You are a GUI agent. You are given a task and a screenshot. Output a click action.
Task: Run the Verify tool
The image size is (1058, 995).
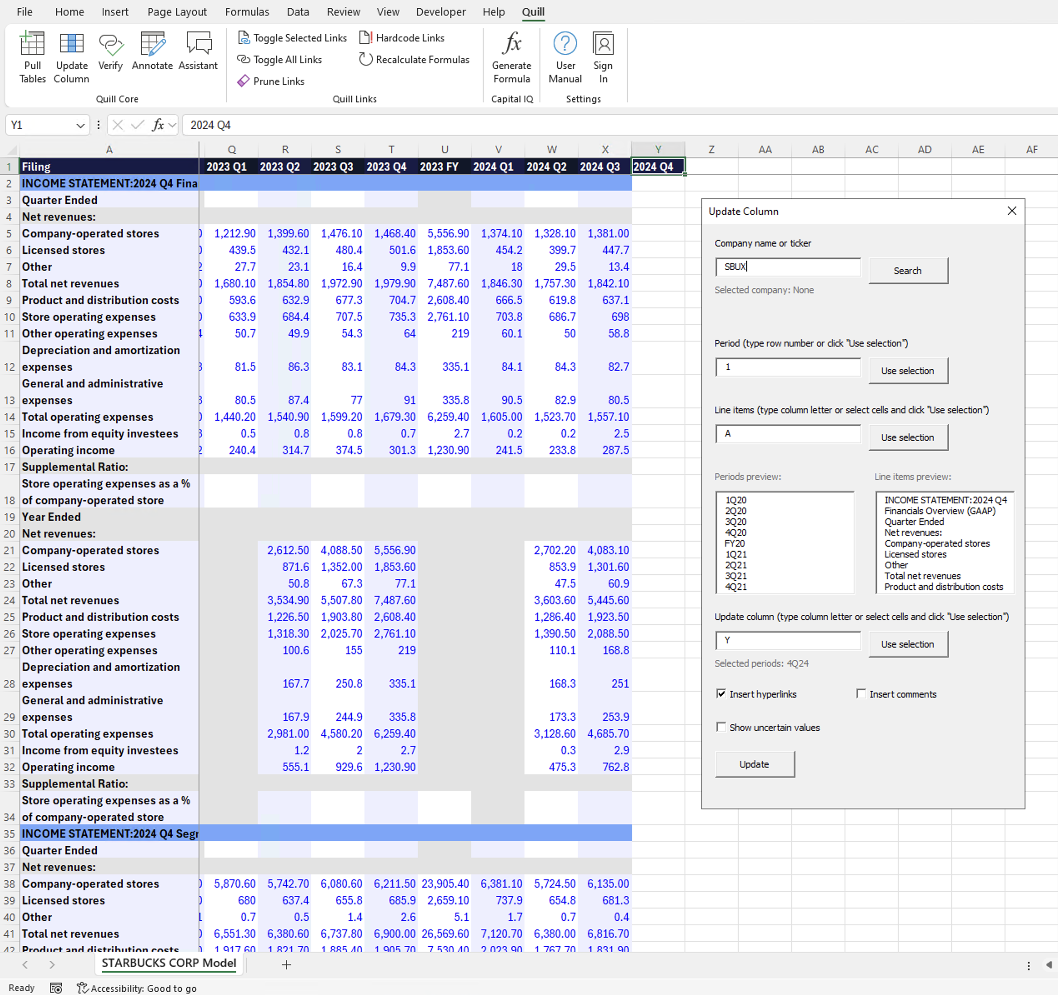[x=110, y=52]
